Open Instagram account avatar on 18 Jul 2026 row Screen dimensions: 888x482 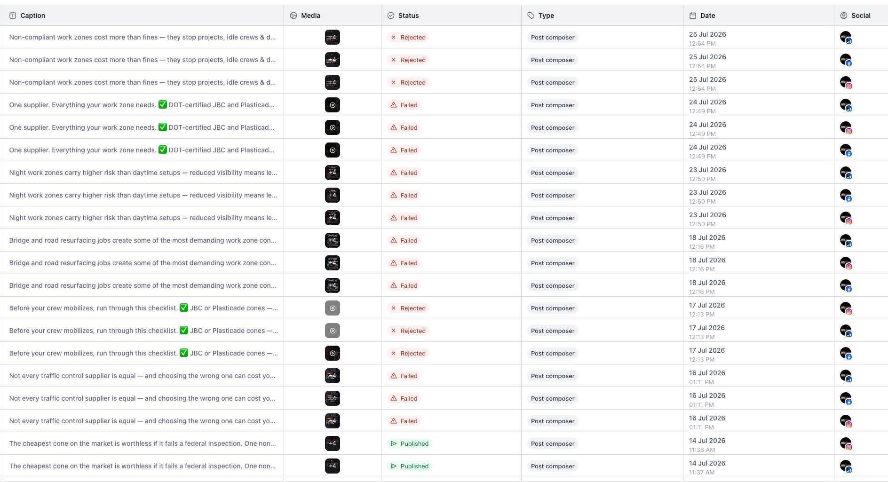tap(846, 263)
